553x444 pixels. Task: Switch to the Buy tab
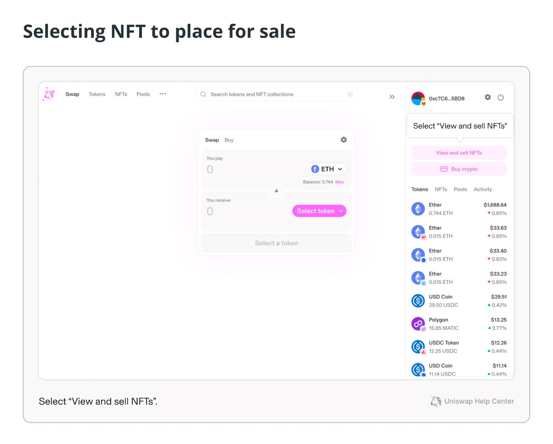pyautogui.click(x=229, y=140)
